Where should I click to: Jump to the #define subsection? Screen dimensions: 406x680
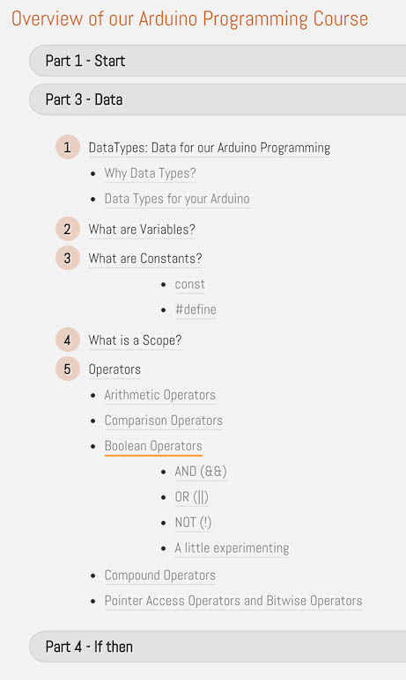(196, 310)
